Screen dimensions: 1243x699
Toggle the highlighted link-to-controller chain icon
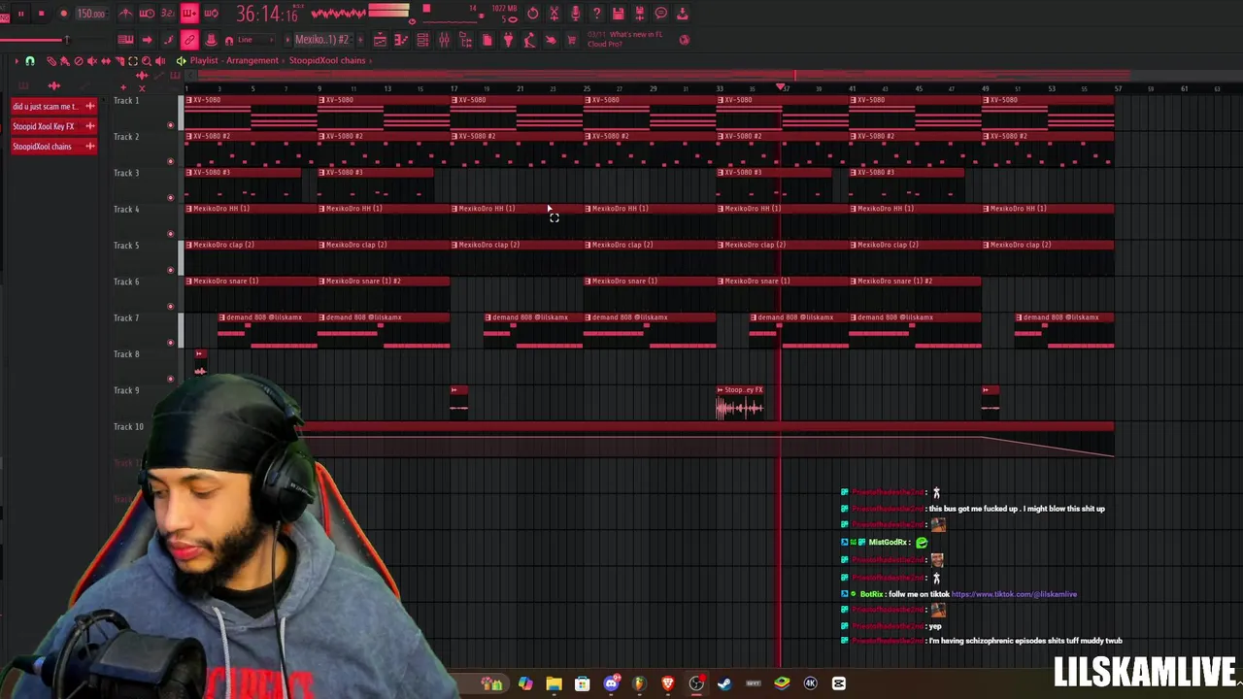(x=189, y=40)
